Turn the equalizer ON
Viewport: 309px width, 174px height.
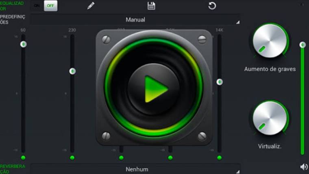[37, 6]
